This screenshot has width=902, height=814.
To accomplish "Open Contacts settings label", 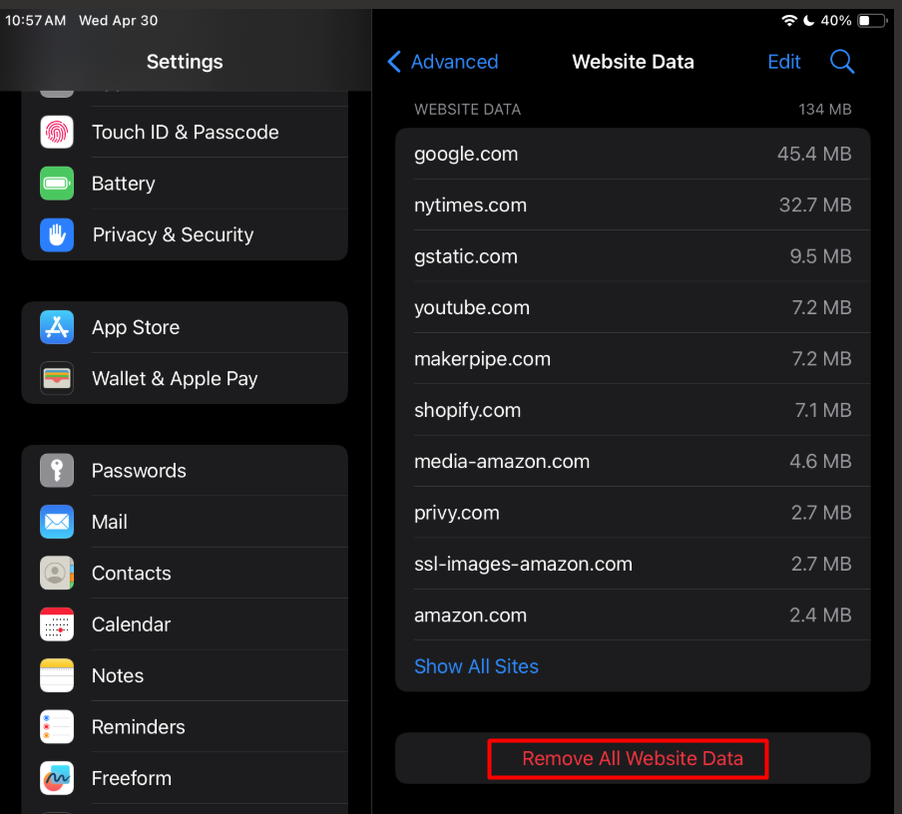I will 131,573.
